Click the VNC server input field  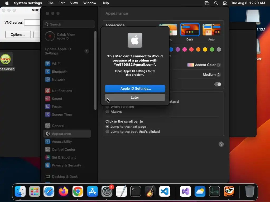(x=32, y=23)
